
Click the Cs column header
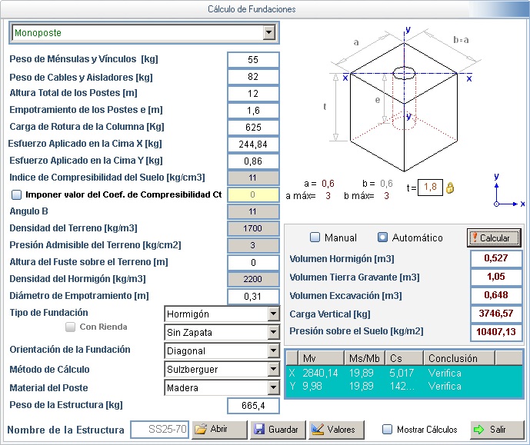[x=404, y=358]
